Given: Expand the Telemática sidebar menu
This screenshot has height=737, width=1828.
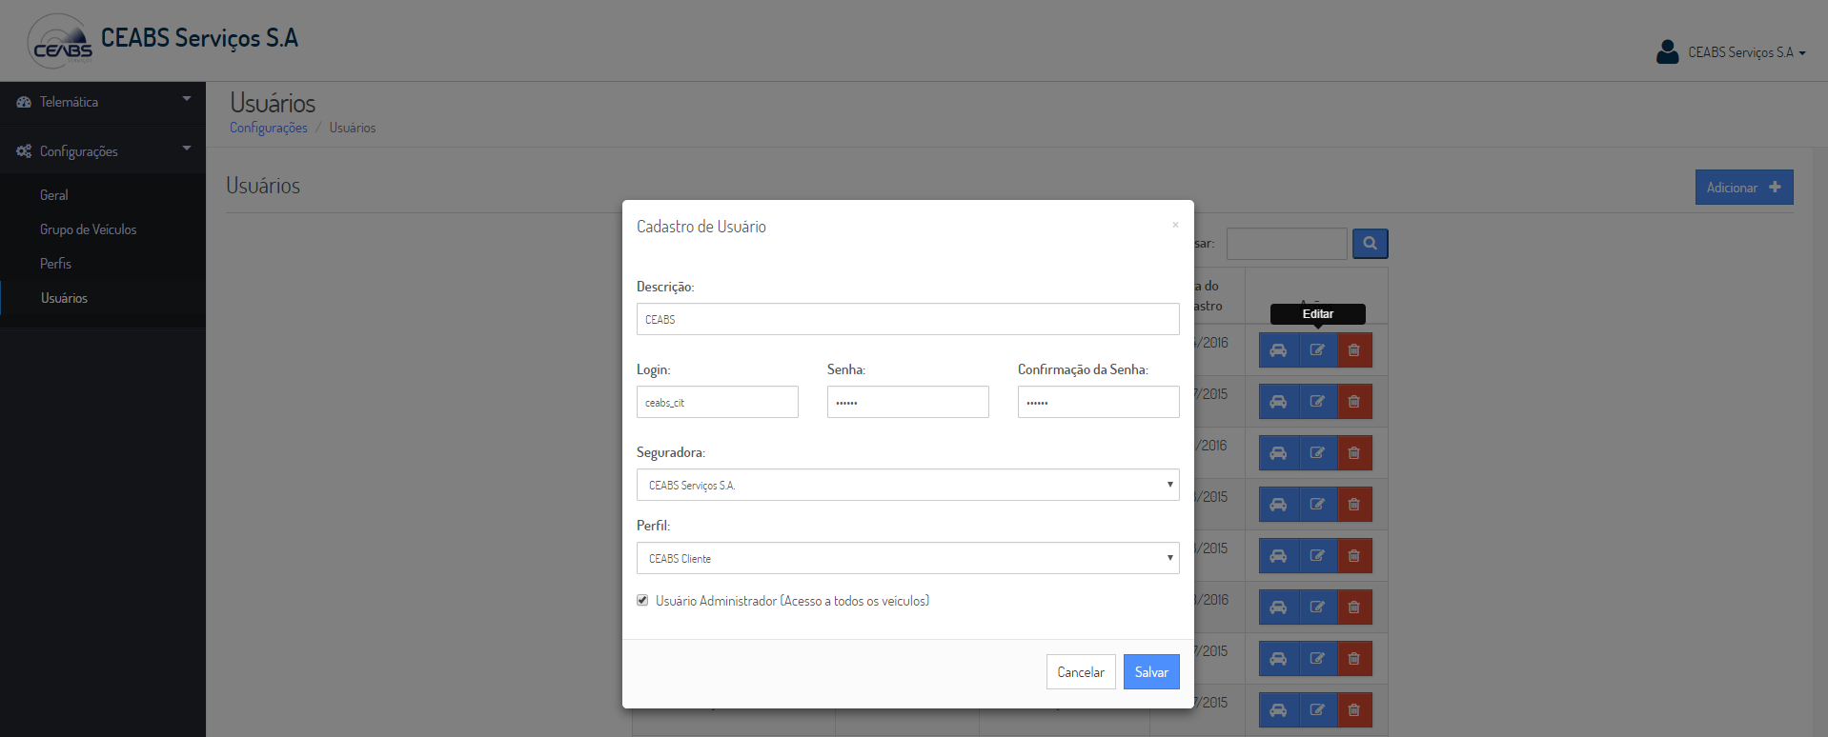Looking at the screenshot, I should 103,102.
